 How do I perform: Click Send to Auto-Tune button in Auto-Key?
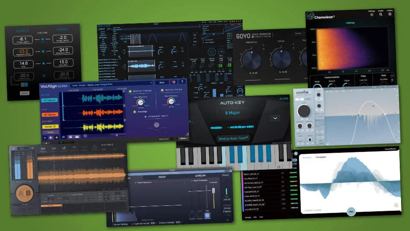point(233,138)
